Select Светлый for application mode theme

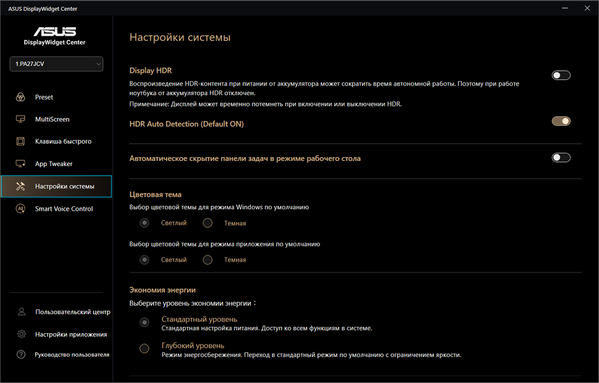(x=145, y=260)
